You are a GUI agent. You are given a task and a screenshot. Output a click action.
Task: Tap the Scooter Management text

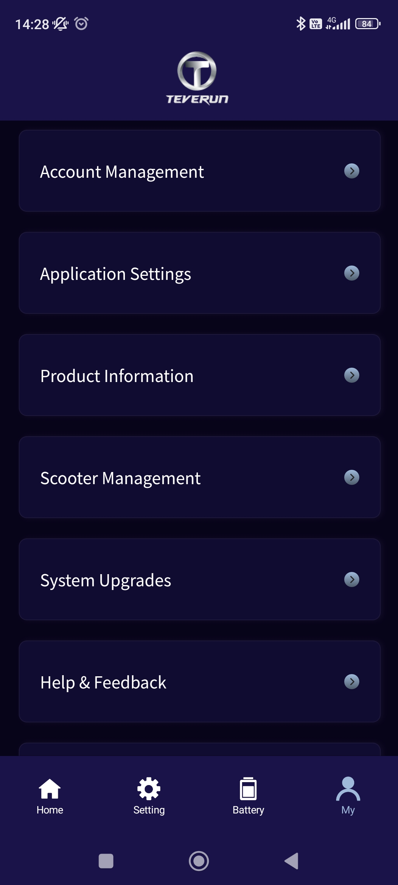pos(121,478)
